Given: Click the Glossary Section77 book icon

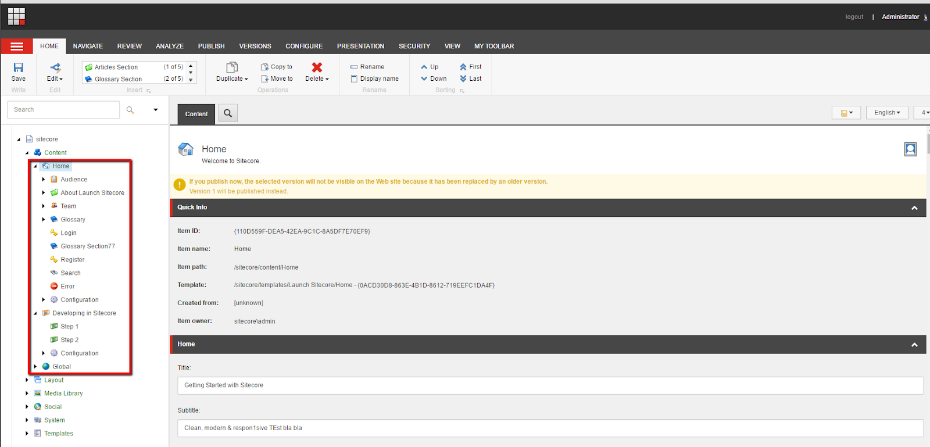Looking at the screenshot, I should (54, 246).
